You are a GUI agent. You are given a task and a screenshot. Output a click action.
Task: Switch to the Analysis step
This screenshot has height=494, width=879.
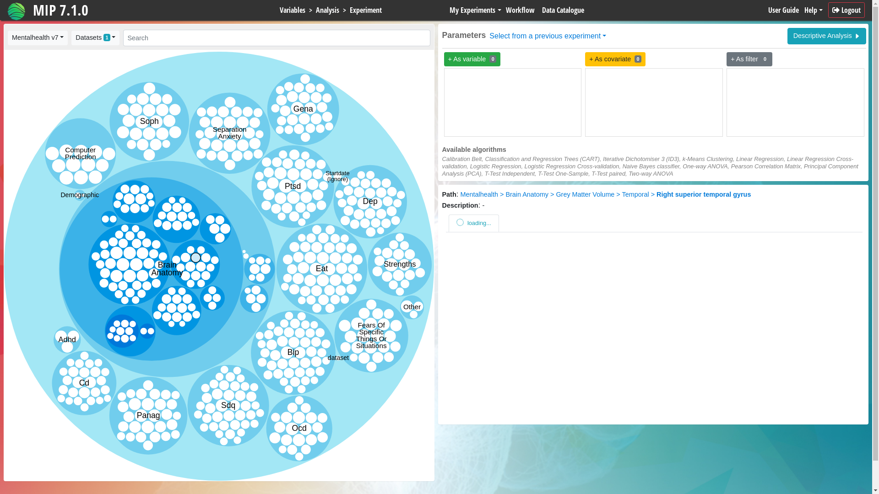pos(327,10)
